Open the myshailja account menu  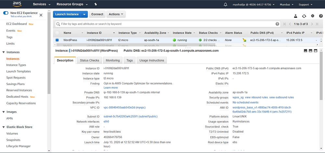pyautogui.click(x=253, y=4)
